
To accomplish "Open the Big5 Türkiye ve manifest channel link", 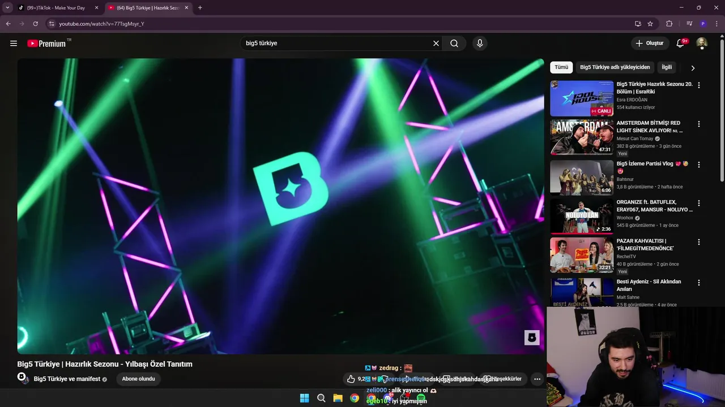I will coord(67,379).
